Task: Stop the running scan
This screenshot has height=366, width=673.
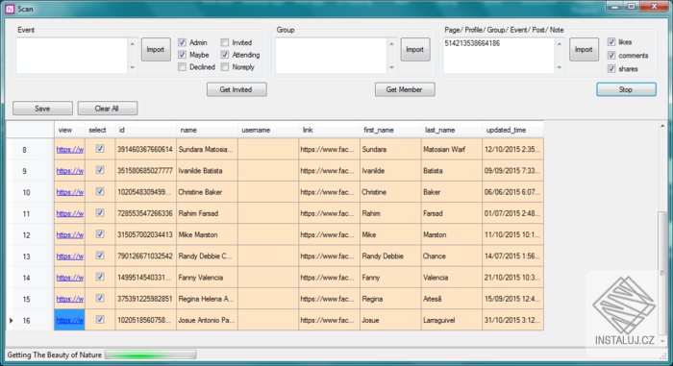Action: (x=626, y=89)
